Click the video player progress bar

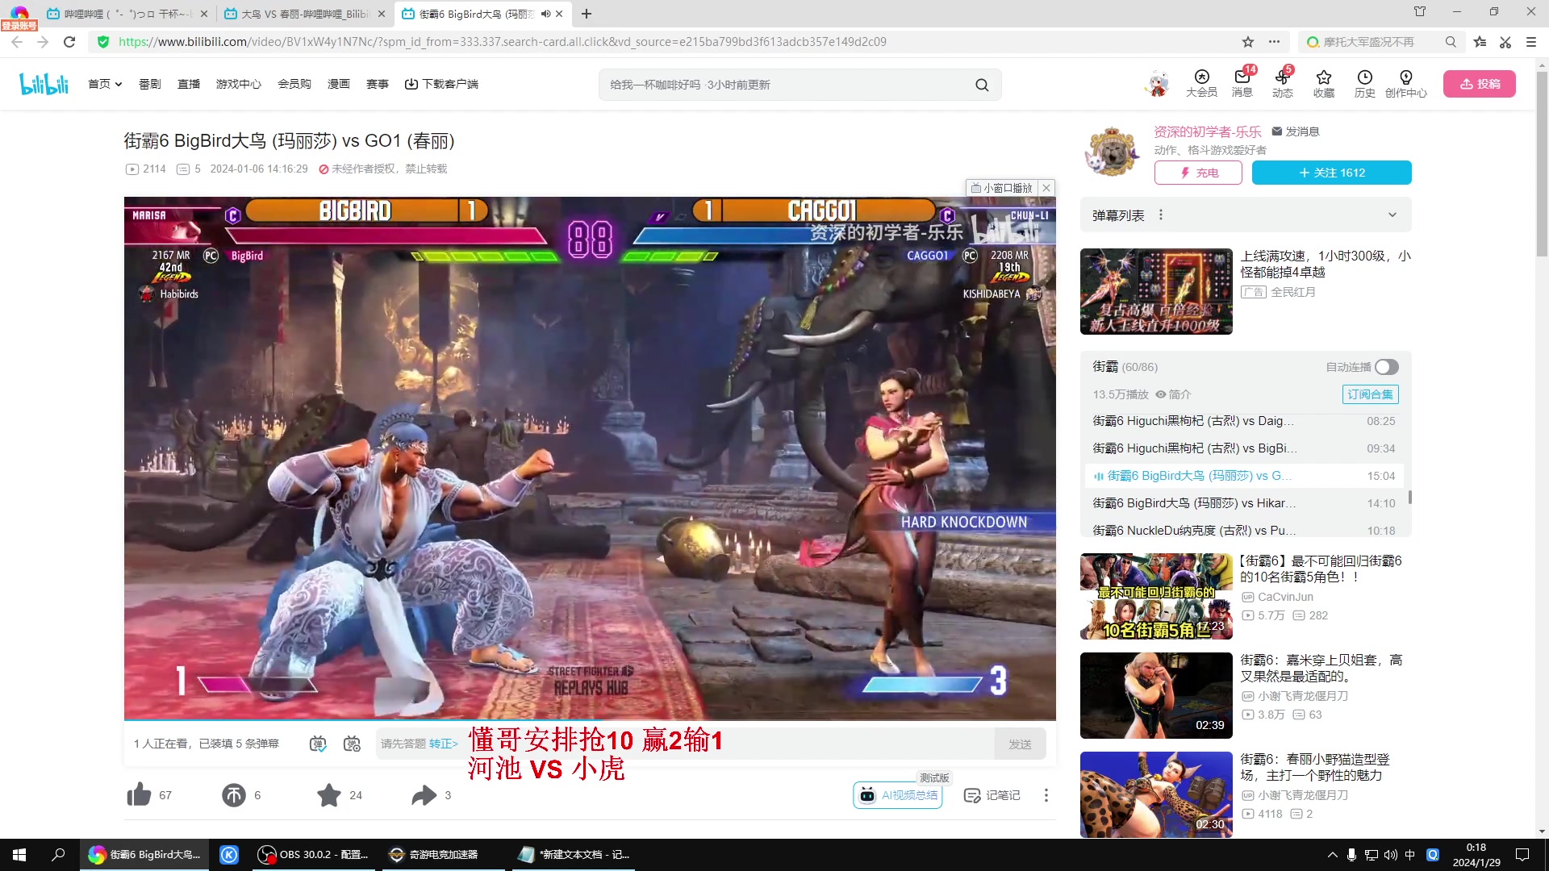click(x=590, y=719)
